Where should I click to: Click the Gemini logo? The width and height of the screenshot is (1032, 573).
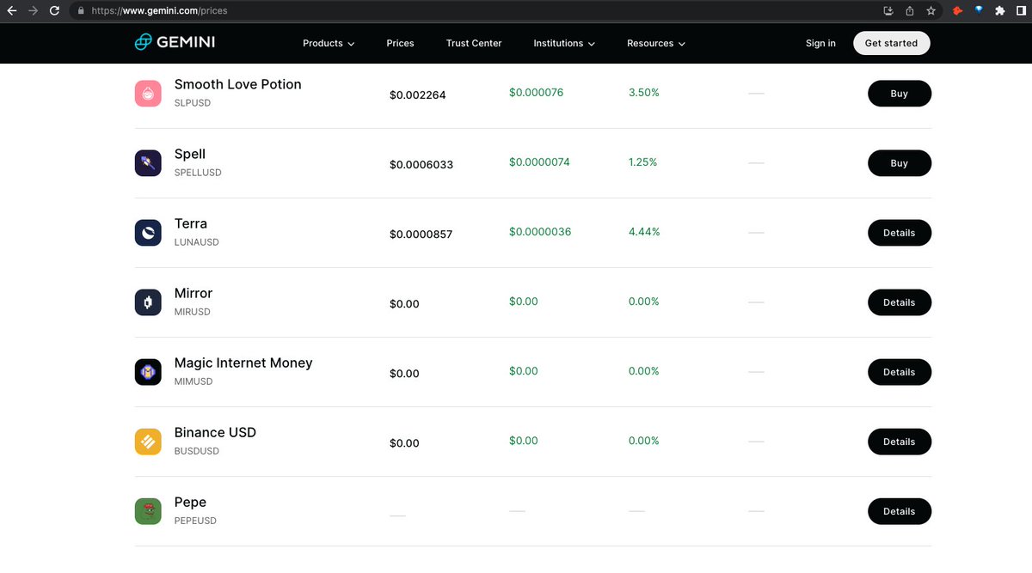point(175,43)
